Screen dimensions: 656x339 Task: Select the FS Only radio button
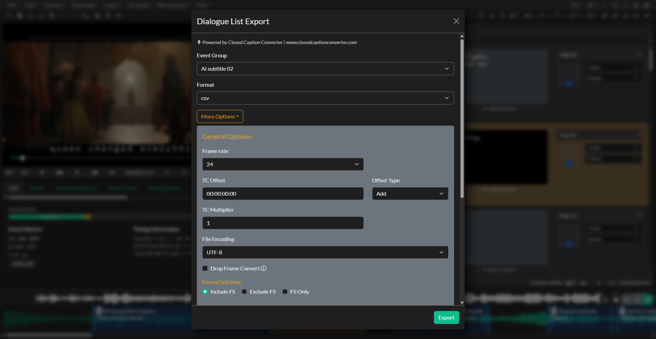(285, 292)
